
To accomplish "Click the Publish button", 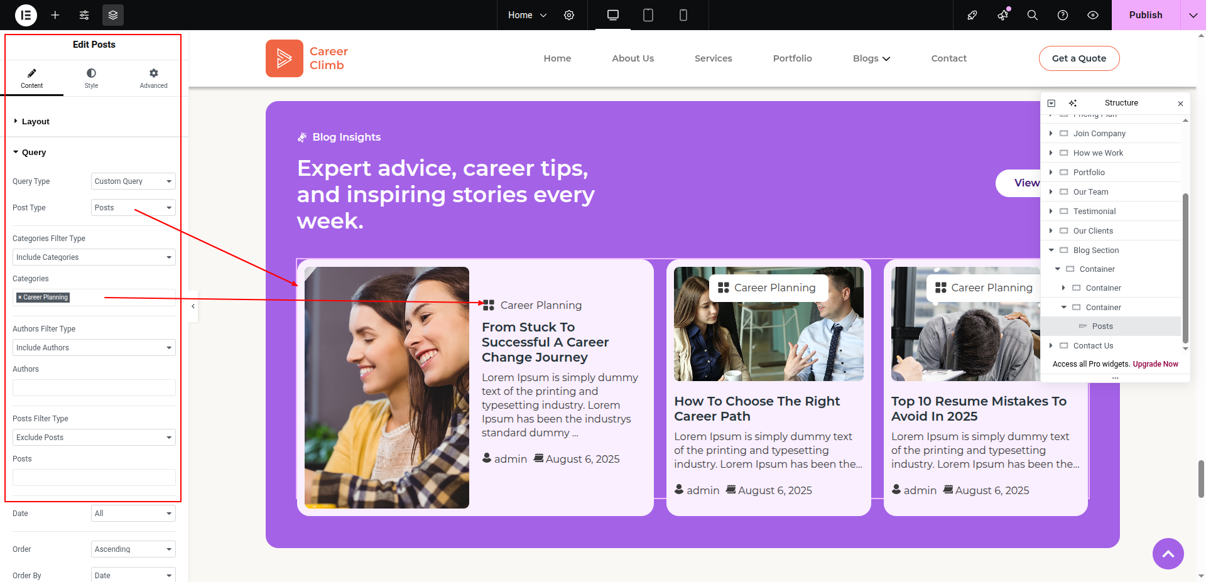I will pos(1146,15).
